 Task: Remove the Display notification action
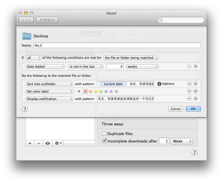coord(189,98)
